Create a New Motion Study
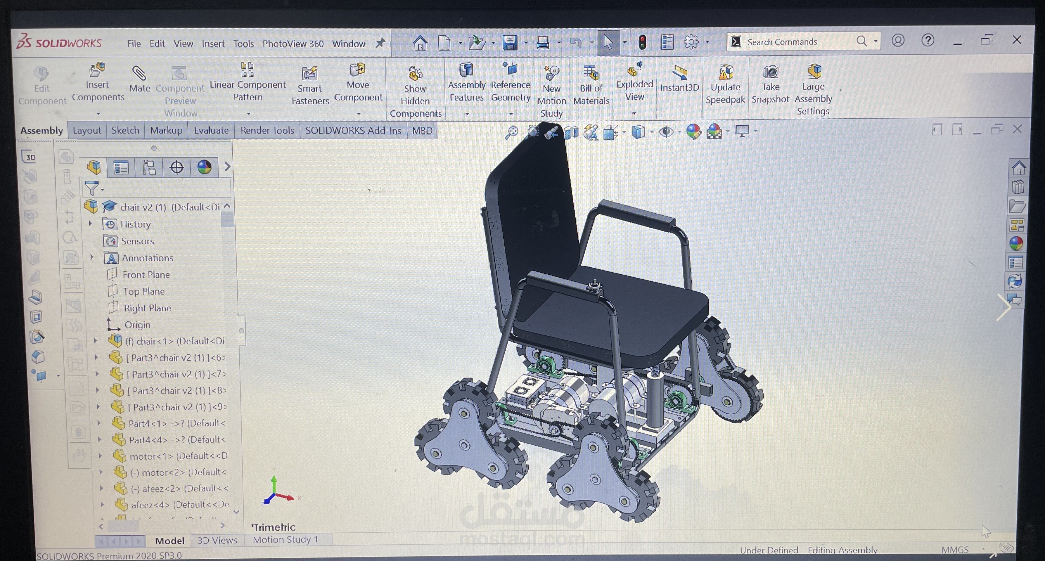The width and height of the screenshot is (1045, 561). [551, 92]
